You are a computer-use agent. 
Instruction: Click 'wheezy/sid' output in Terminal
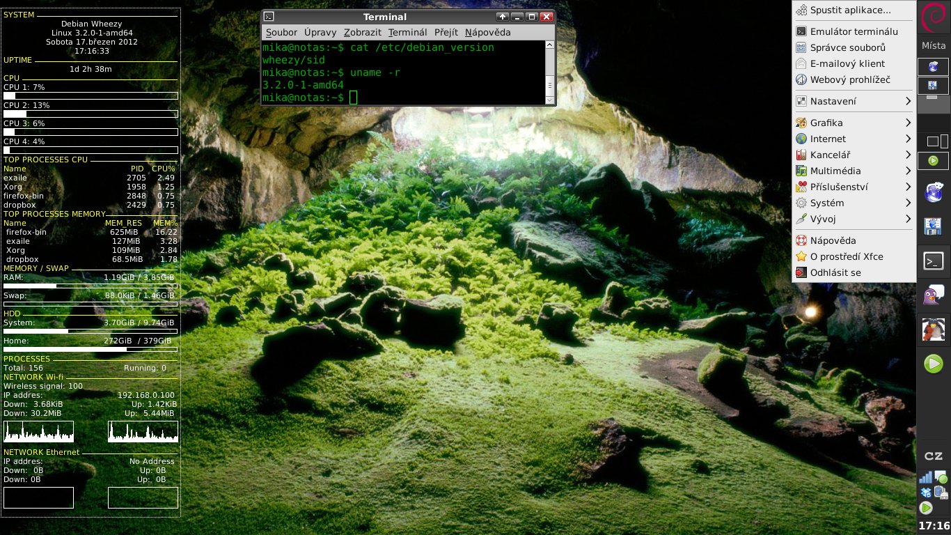(x=294, y=60)
